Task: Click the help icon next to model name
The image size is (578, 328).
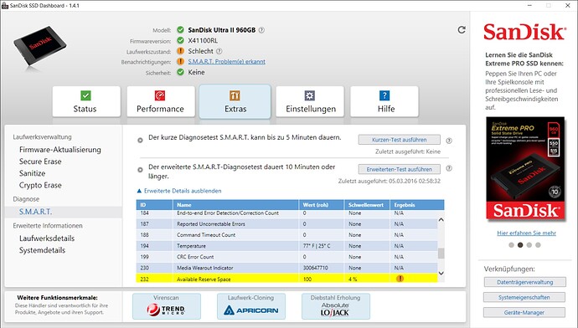Action: coord(261,30)
